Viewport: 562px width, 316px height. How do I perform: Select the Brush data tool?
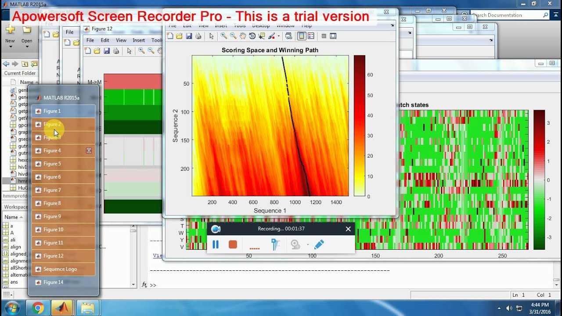tap(272, 36)
